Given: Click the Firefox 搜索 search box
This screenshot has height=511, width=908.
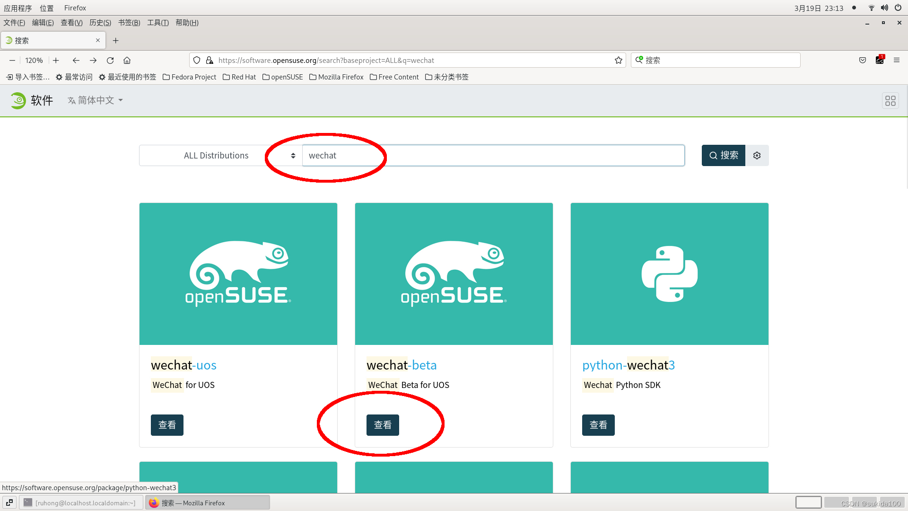Looking at the screenshot, I should coord(715,61).
